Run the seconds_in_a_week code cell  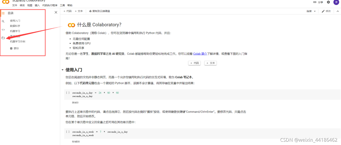(x=68, y=132)
